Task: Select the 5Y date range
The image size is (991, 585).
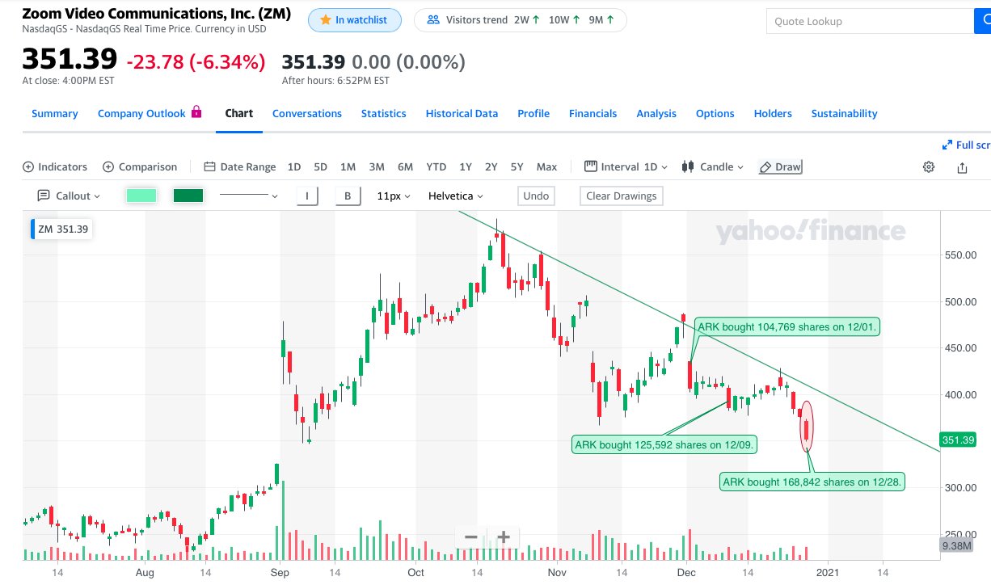Action: pyautogui.click(x=517, y=167)
